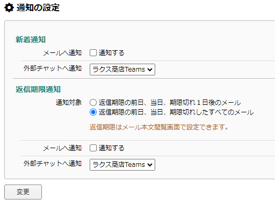Click the 新着通知 section heading
The image size is (275, 207).
point(31,40)
